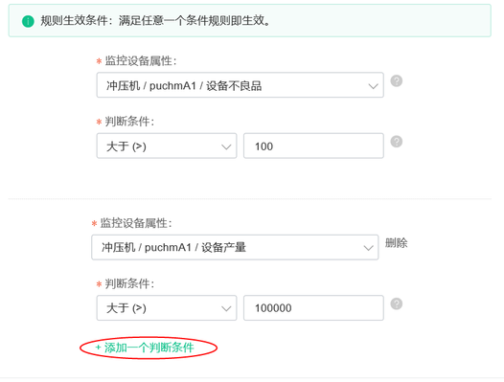Open the 冲压机 / puchmA1 / 设备产量 dropdown
504x382 pixels.
click(x=235, y=247)
